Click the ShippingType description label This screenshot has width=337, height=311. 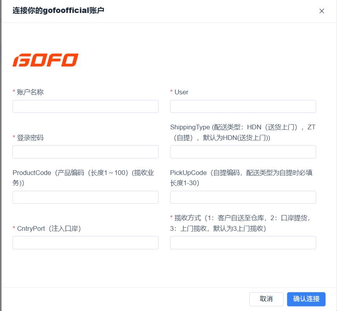click(243, 132)
